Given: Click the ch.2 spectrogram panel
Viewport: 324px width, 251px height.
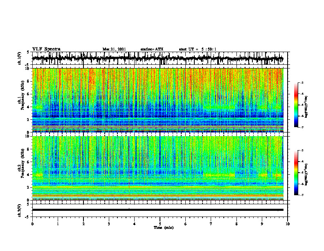Looking at the screenshot, I should coord(157,168).
